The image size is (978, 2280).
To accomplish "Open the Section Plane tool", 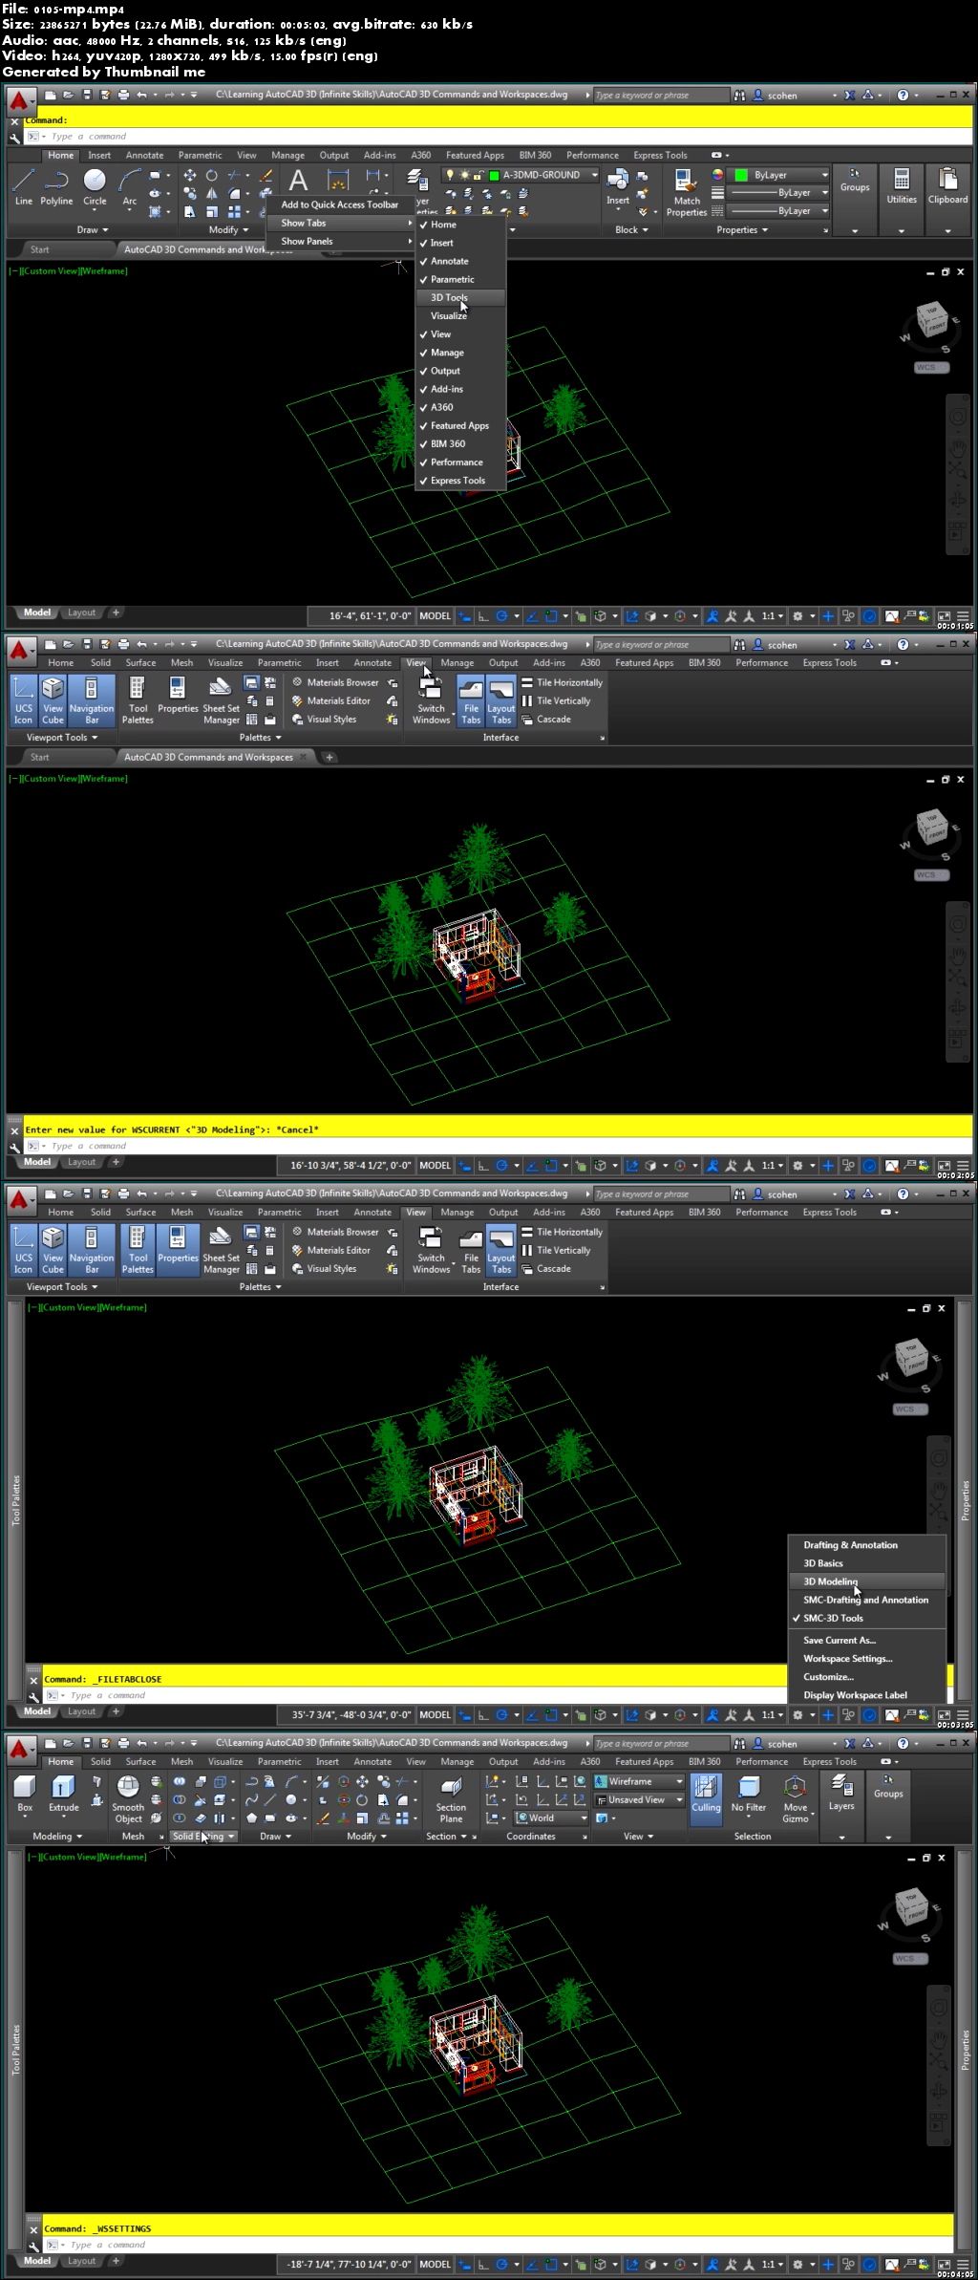I will click(x=451, y=1798).
